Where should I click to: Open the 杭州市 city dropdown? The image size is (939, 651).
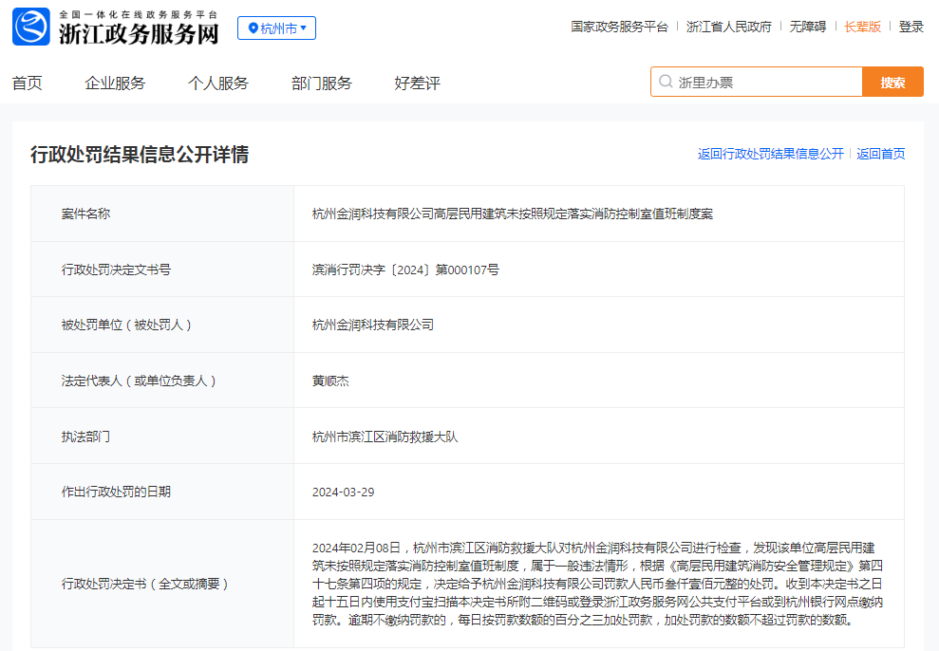276,28
